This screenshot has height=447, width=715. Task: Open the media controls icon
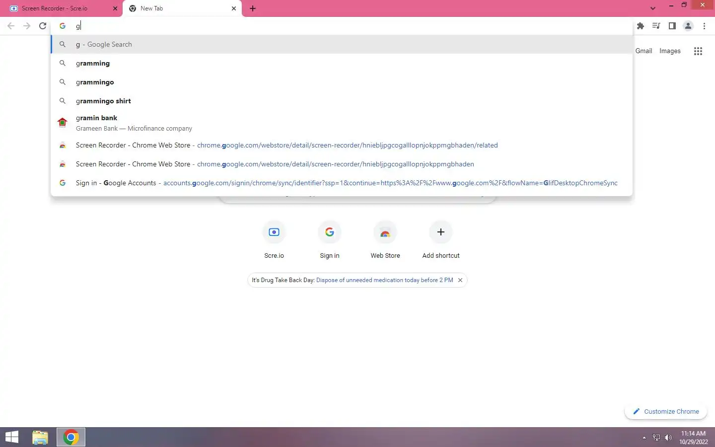coord(656,26)
